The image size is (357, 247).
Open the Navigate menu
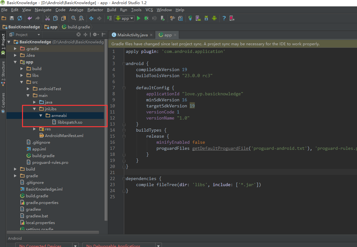tap(43, 10)
